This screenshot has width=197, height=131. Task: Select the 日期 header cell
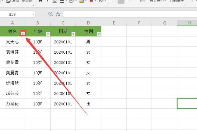point(63,31)
